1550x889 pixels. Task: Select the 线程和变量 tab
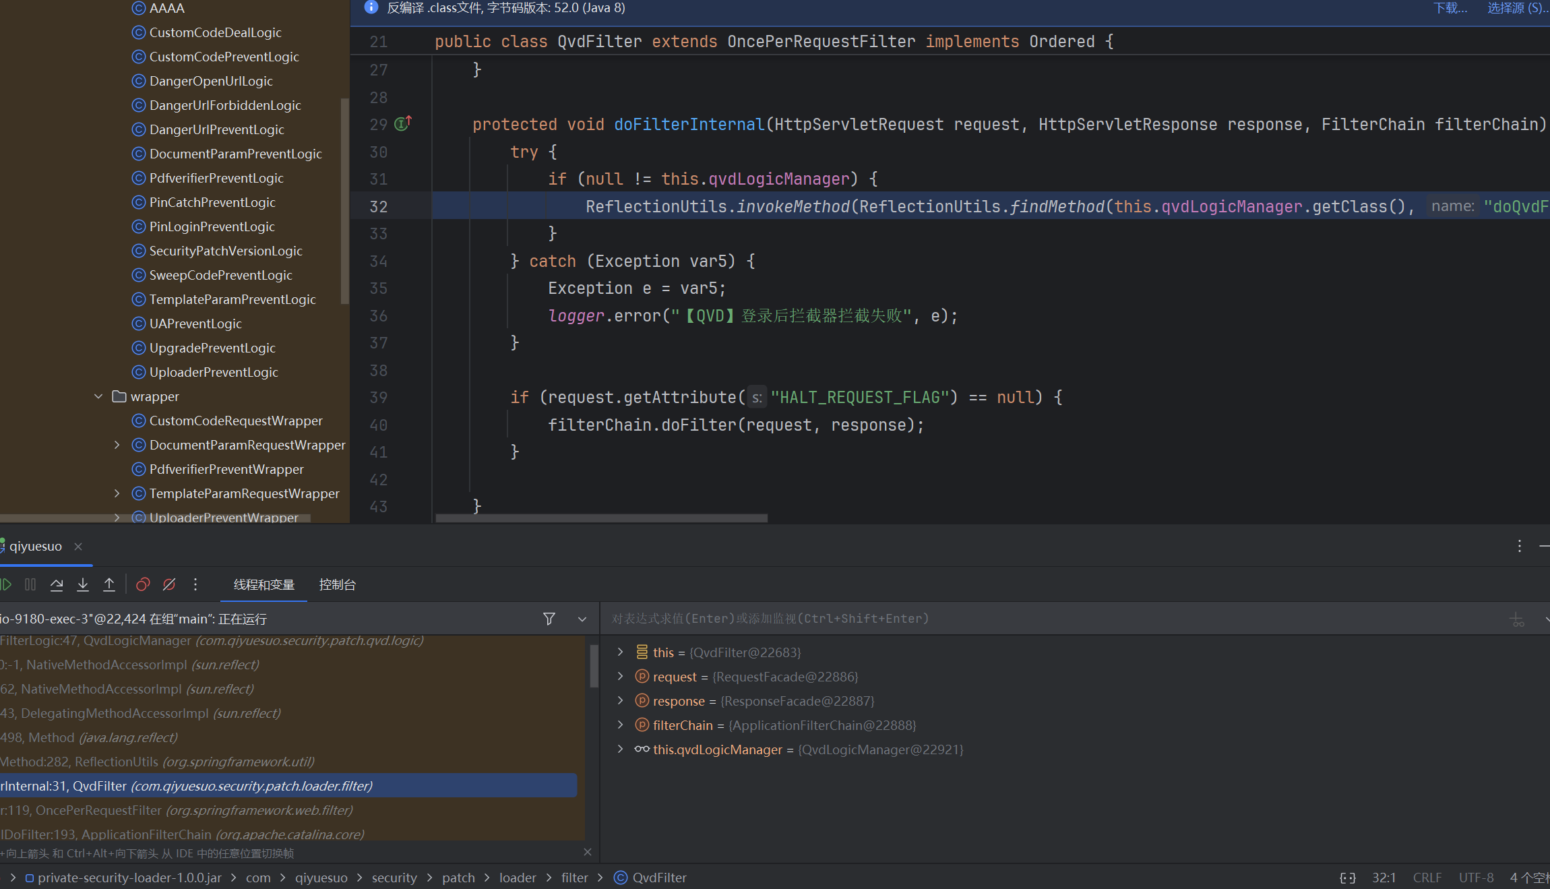[x=264, y=584]
